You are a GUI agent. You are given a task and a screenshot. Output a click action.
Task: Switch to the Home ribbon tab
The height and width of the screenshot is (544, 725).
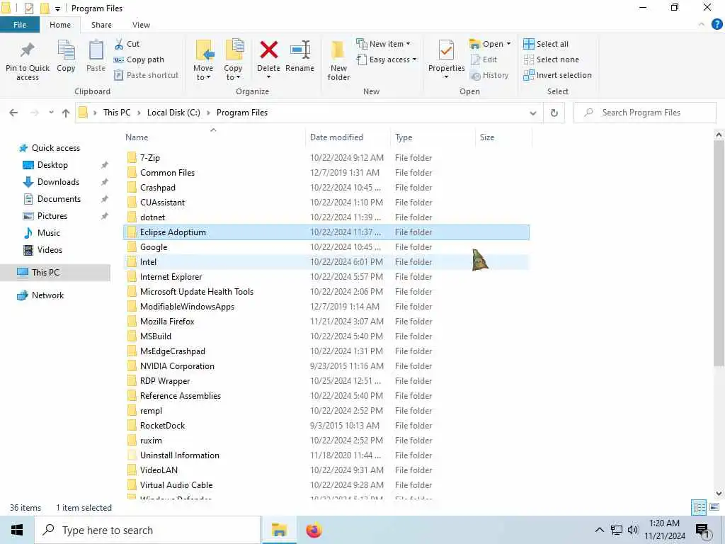[60, 25]
